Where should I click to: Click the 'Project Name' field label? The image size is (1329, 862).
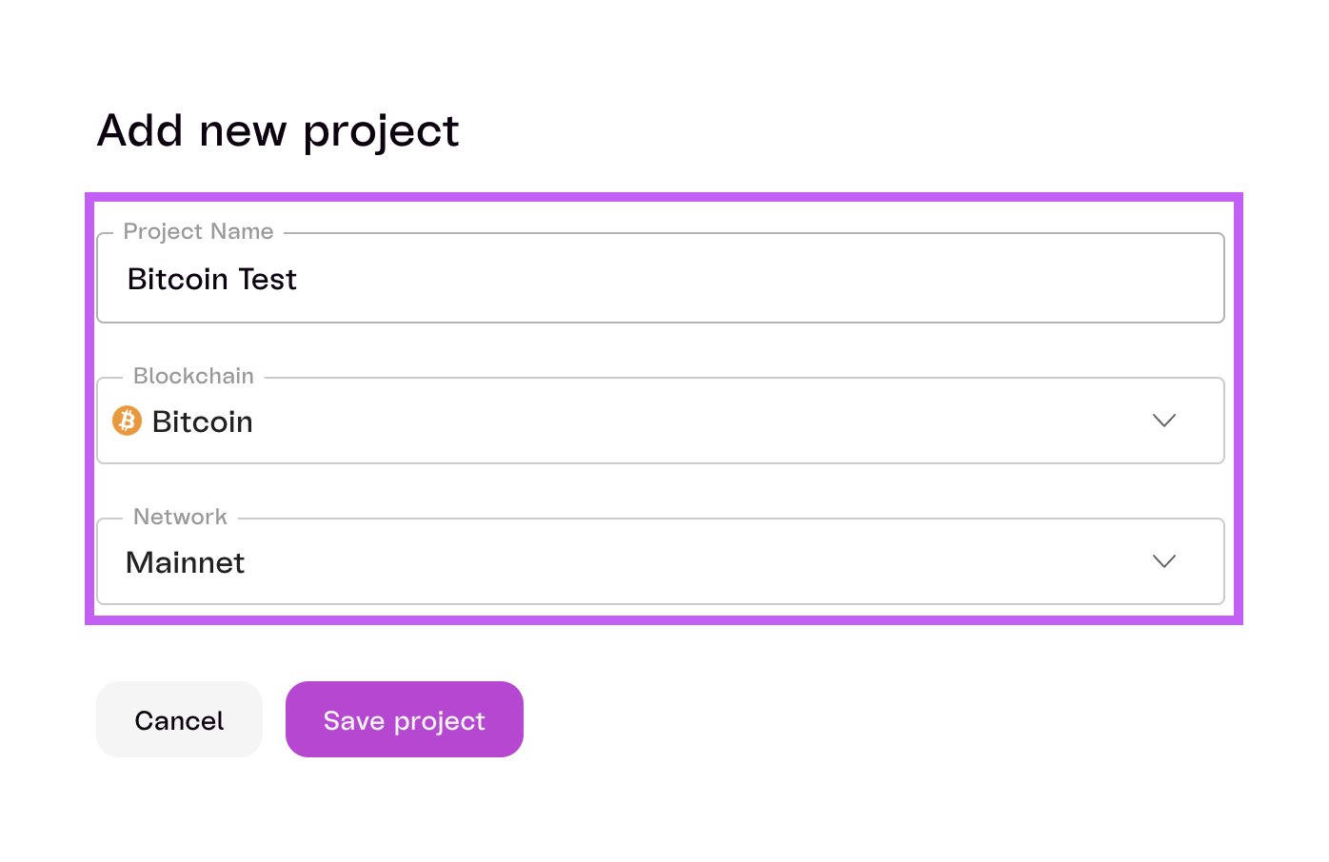point(198,231)
